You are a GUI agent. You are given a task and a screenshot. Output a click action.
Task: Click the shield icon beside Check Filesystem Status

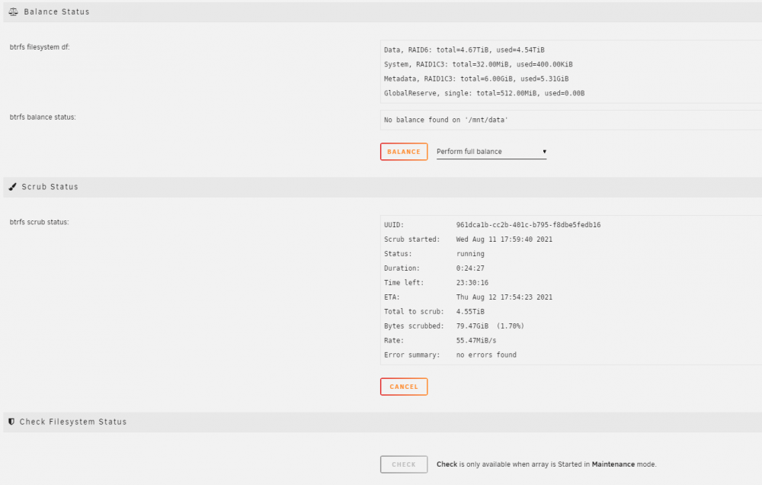pyautogui.click(x=11, y=422)
